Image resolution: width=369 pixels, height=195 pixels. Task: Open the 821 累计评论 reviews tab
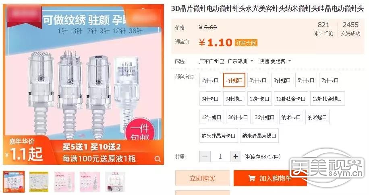[323, 29]
